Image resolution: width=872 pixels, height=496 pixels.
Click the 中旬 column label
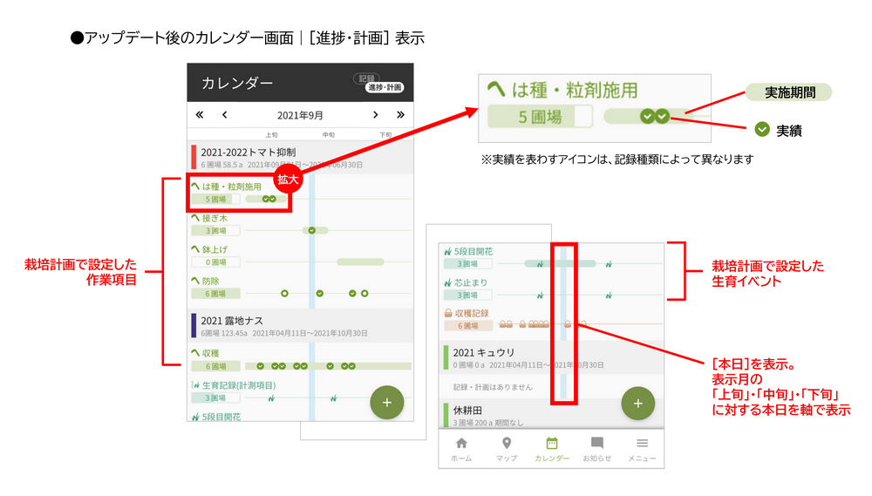(329, 135)
